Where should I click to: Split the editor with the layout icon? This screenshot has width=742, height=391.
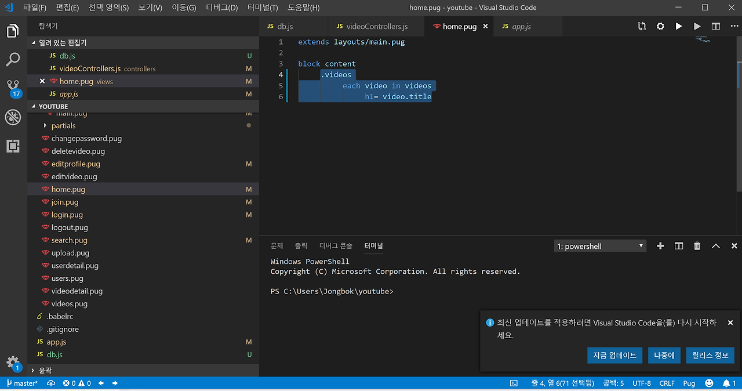(716, 26)
